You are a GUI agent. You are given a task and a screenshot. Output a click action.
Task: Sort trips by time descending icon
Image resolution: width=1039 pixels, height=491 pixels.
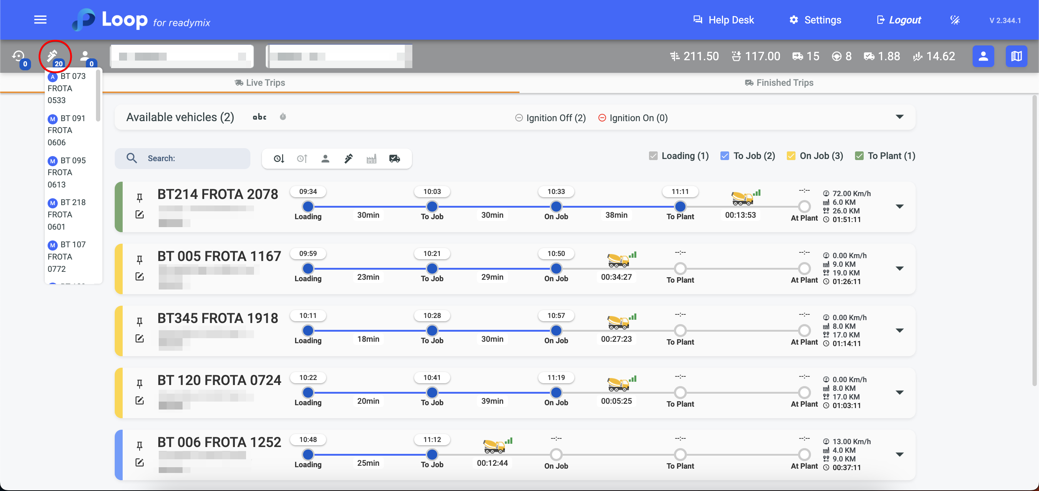point(279,159)
